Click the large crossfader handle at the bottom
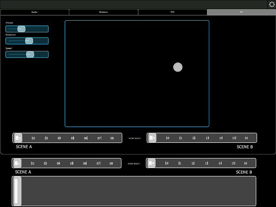Image resolution: width=276 pixels, height=207 pixels. pos(17,191)
